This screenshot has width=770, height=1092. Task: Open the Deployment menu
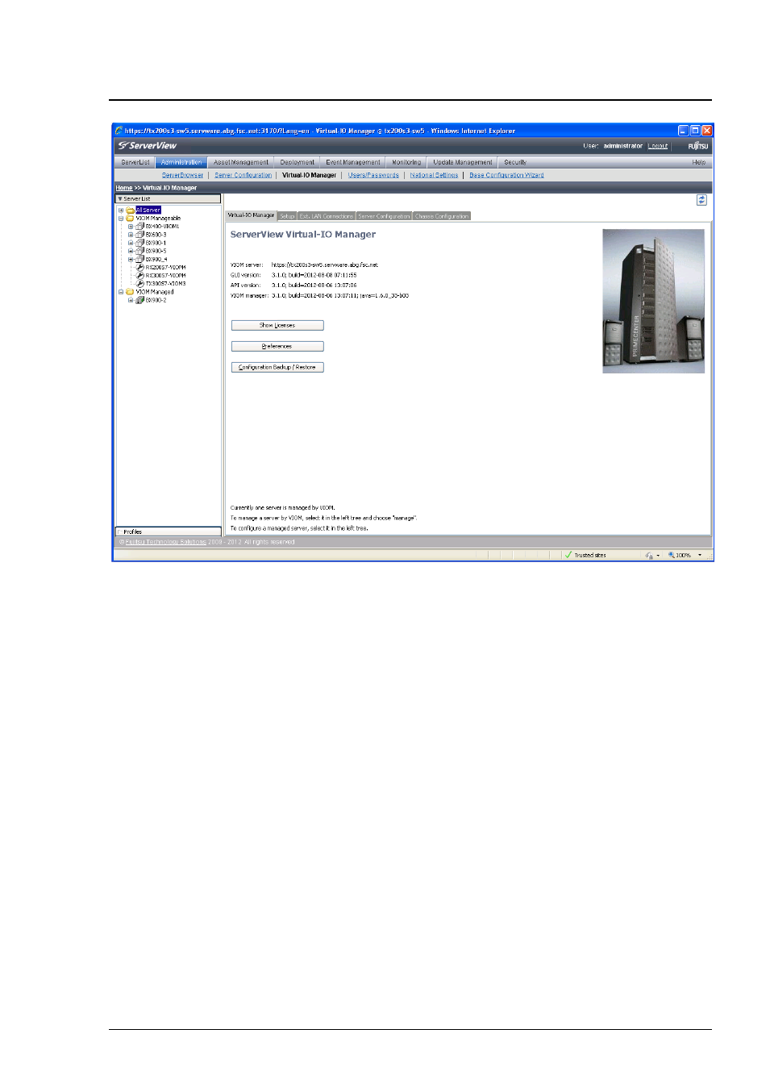pyautogui.click(x=298, y=162)
